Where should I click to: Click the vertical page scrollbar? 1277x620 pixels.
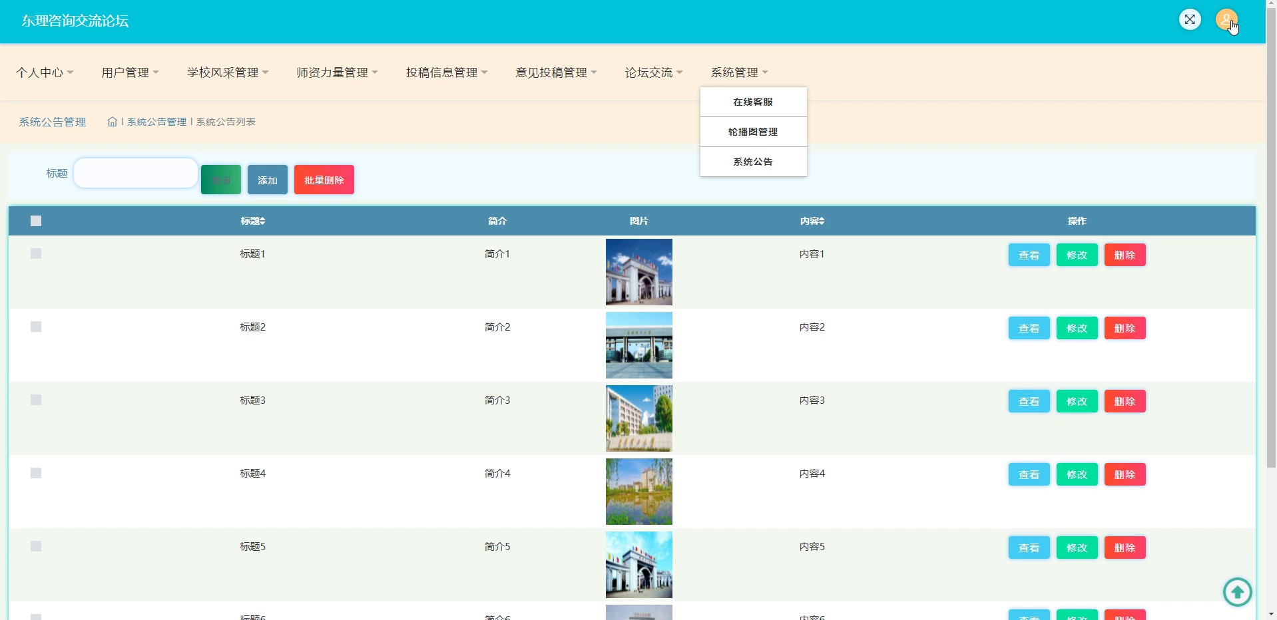point(1271,239)
